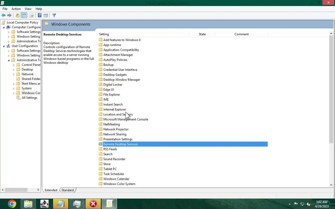The width and height of the screenshot is (335, 209).
Task: Click the Forward arrow toolbar icon
Action: tap(9, 15)
